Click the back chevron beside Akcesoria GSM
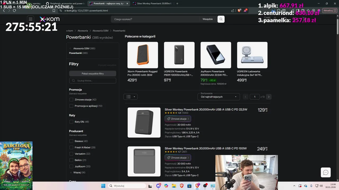The image size is (339, 190). point(70,49)
